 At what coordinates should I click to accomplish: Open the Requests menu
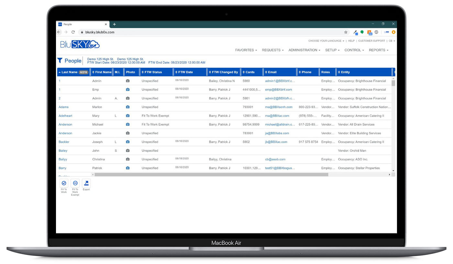pyautogui.click(x=272, y=50)
